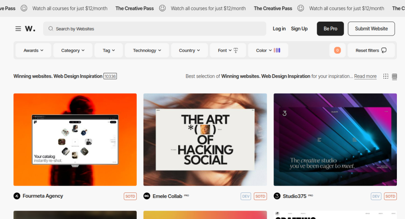This screenshot has height=219, width=405.
Task: Click SOTD badge for Fourmeta Agency
Action: pyautogui.click(x=130, y=196)
